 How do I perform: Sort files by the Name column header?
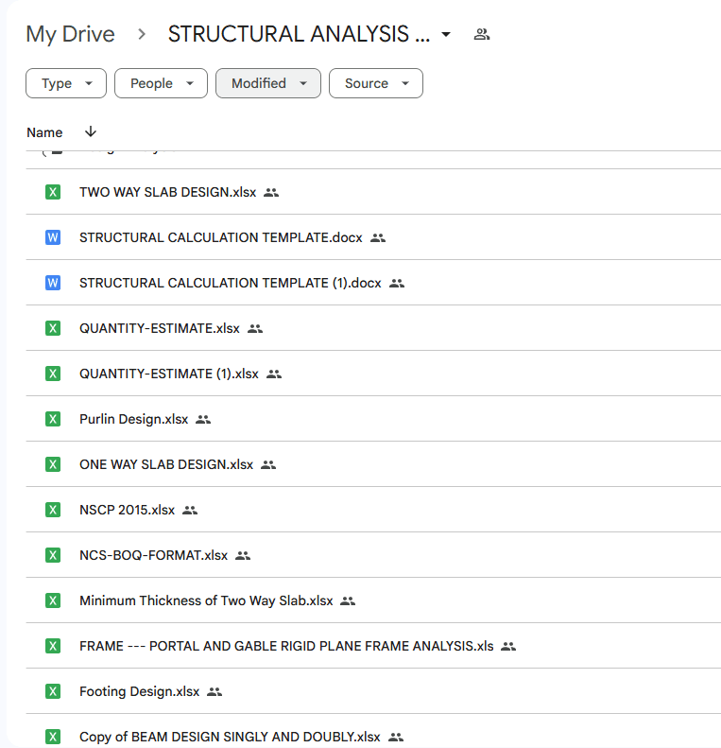pyautogui.click(x=44, y=132)
